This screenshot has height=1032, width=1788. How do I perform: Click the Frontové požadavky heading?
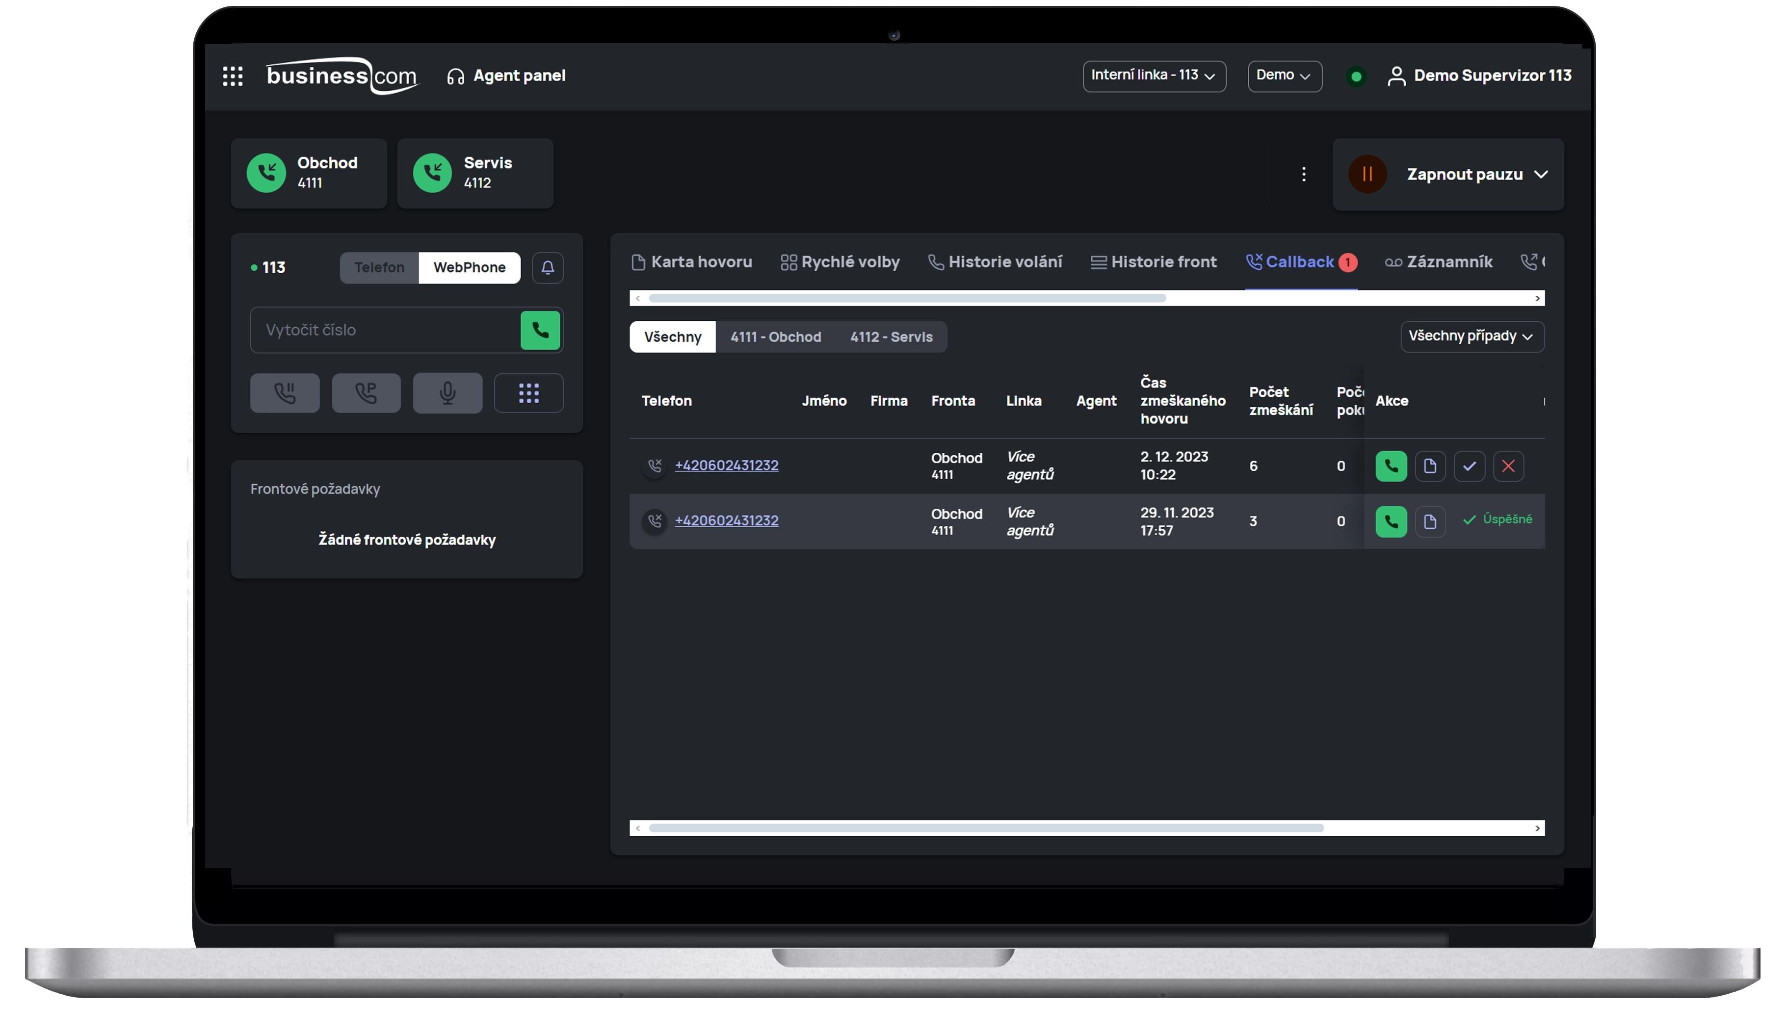tap(315, 489)
